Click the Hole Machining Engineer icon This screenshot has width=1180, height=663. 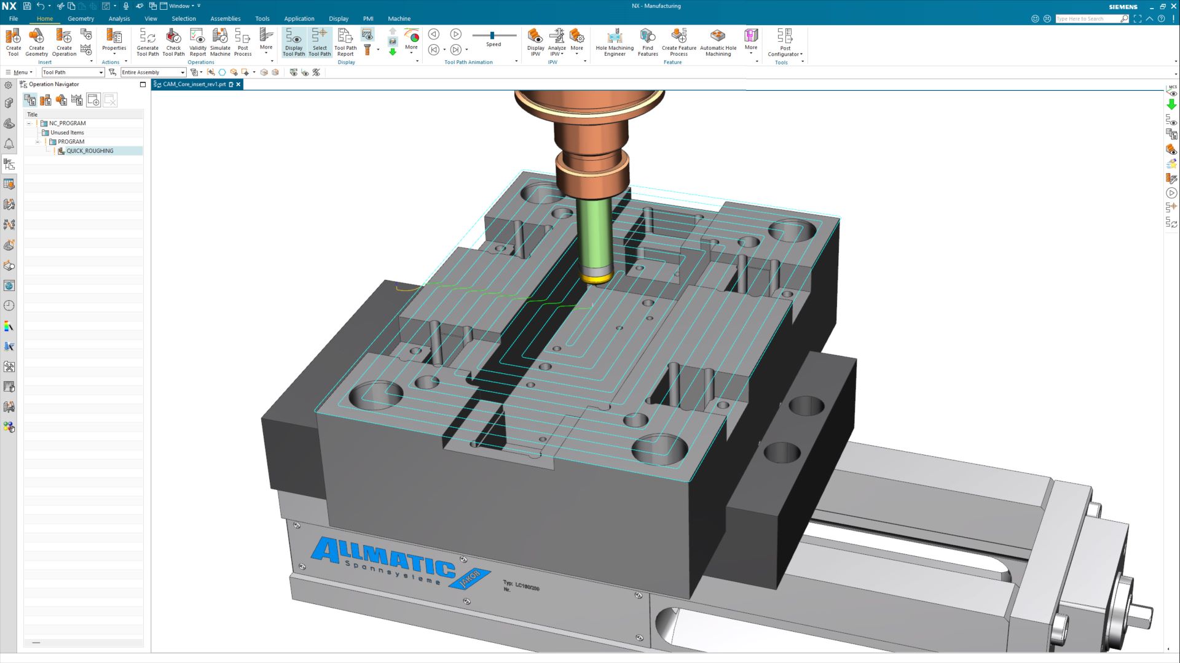click(615, 41)
